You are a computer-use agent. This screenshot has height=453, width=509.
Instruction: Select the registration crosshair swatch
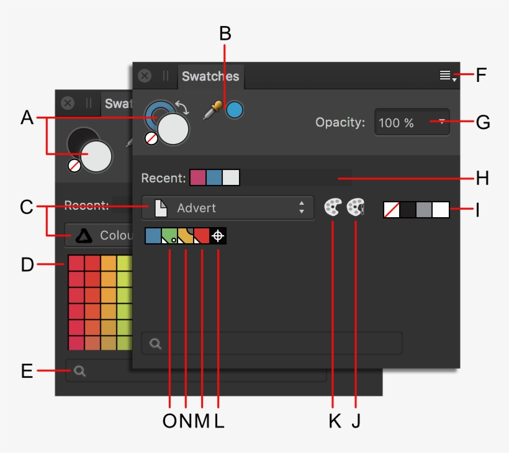click(218, 236)
